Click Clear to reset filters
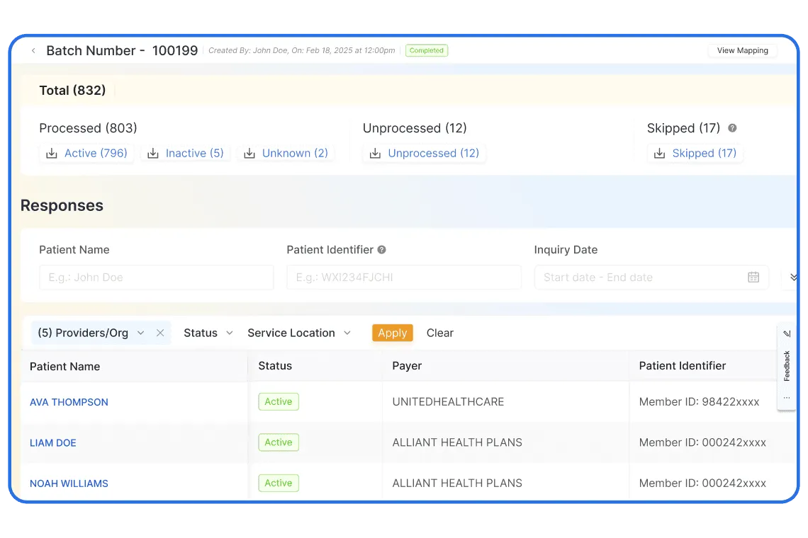This screenshot has width=808, height=538. (x=440, y=333)
